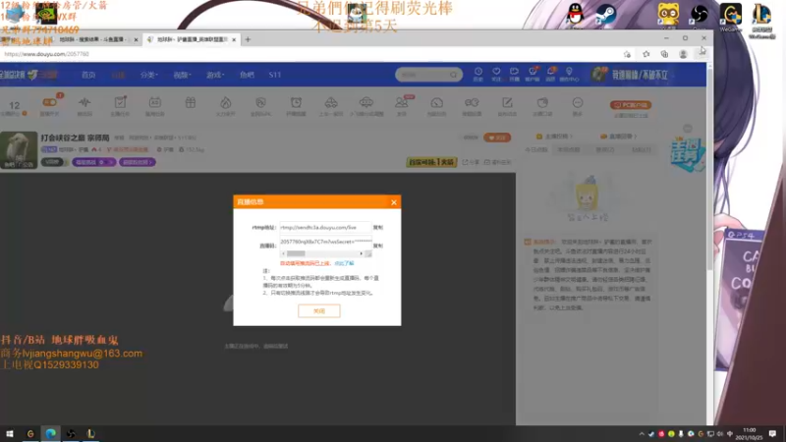Click the rtmp address input field
The width and height of the screenshot is (786, 442).
pos(325,228)
